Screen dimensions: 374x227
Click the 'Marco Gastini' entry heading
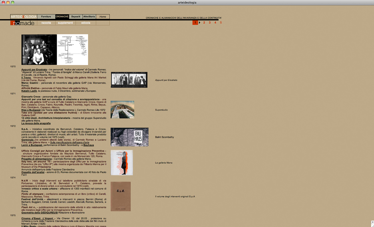[30, 83]
